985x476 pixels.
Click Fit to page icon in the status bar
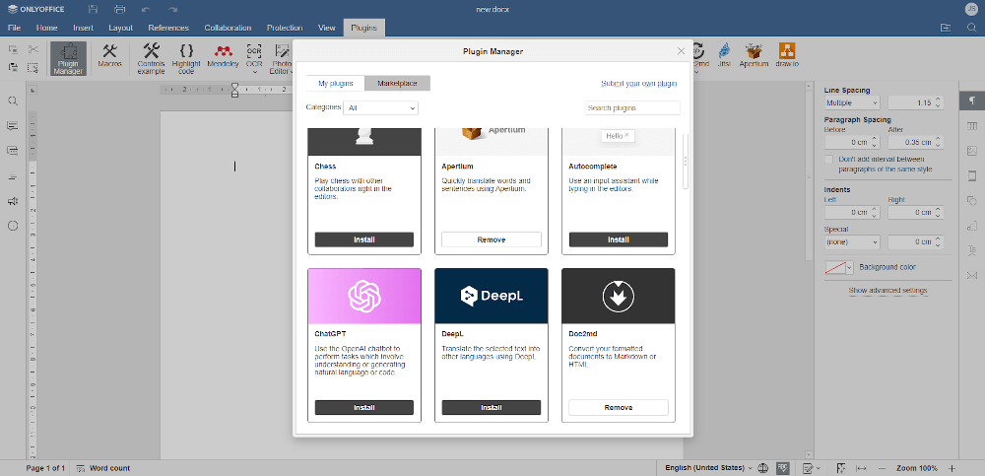tap(841, 468)
